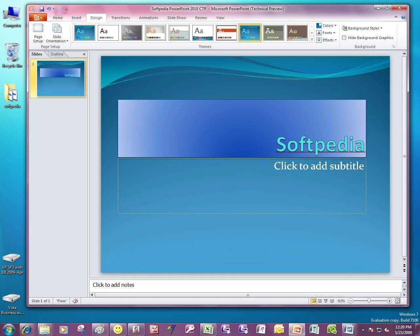
Task: Click the Next Slide double-arrow button
Action: (x=404, y=271)
